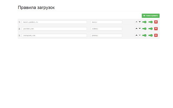
Task: Add a rule with Новое правило button
Action: tap(151, 16)
